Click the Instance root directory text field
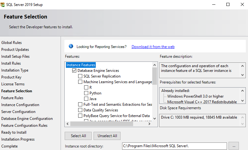Viewport: 248px width, 150px height. pyautogui.click(x=174, y=146)
